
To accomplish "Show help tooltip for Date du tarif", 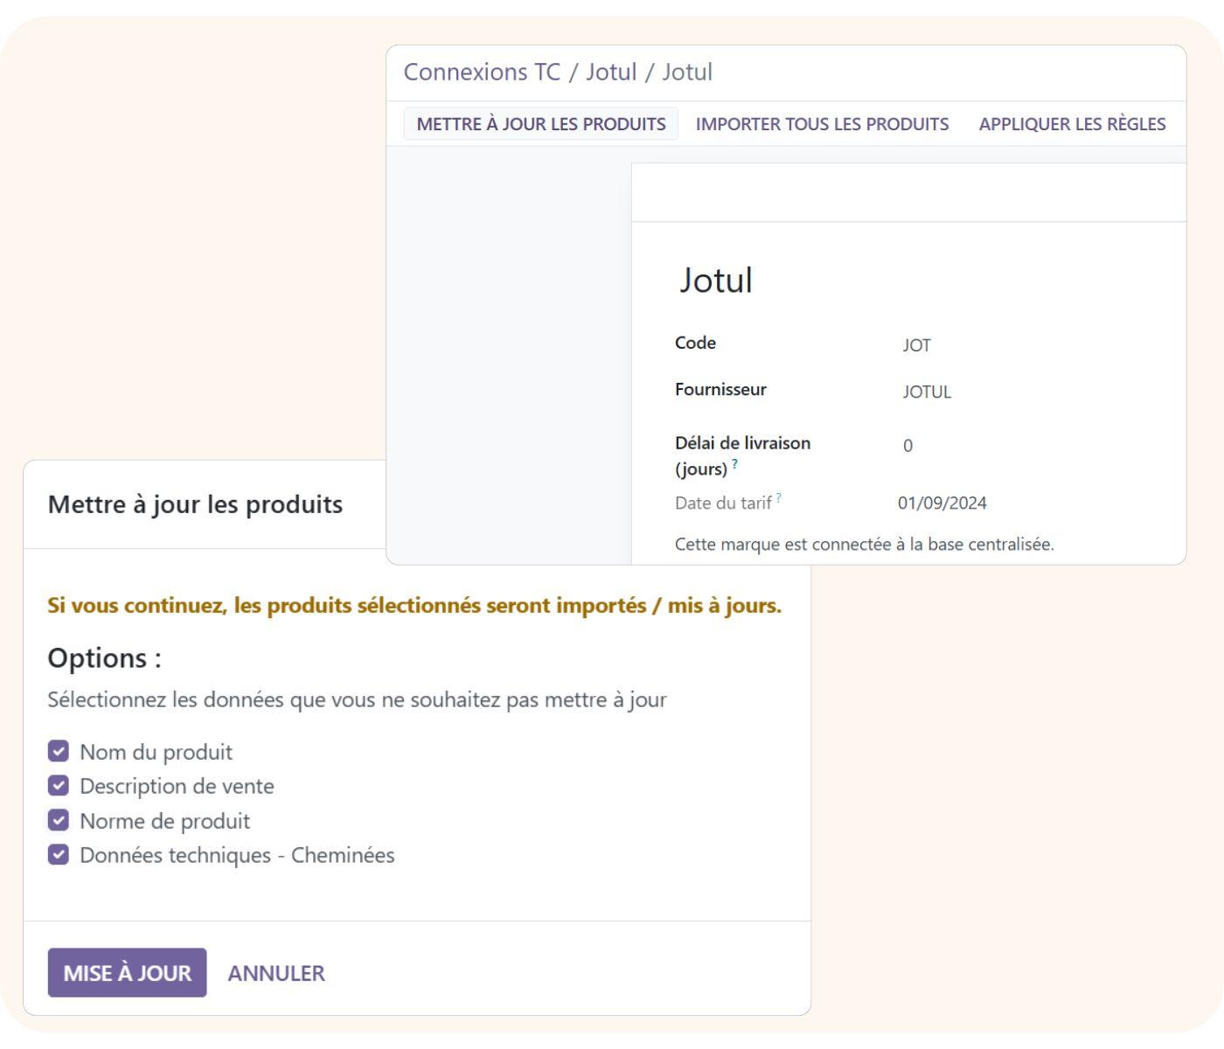I will (x=778, y=498).
